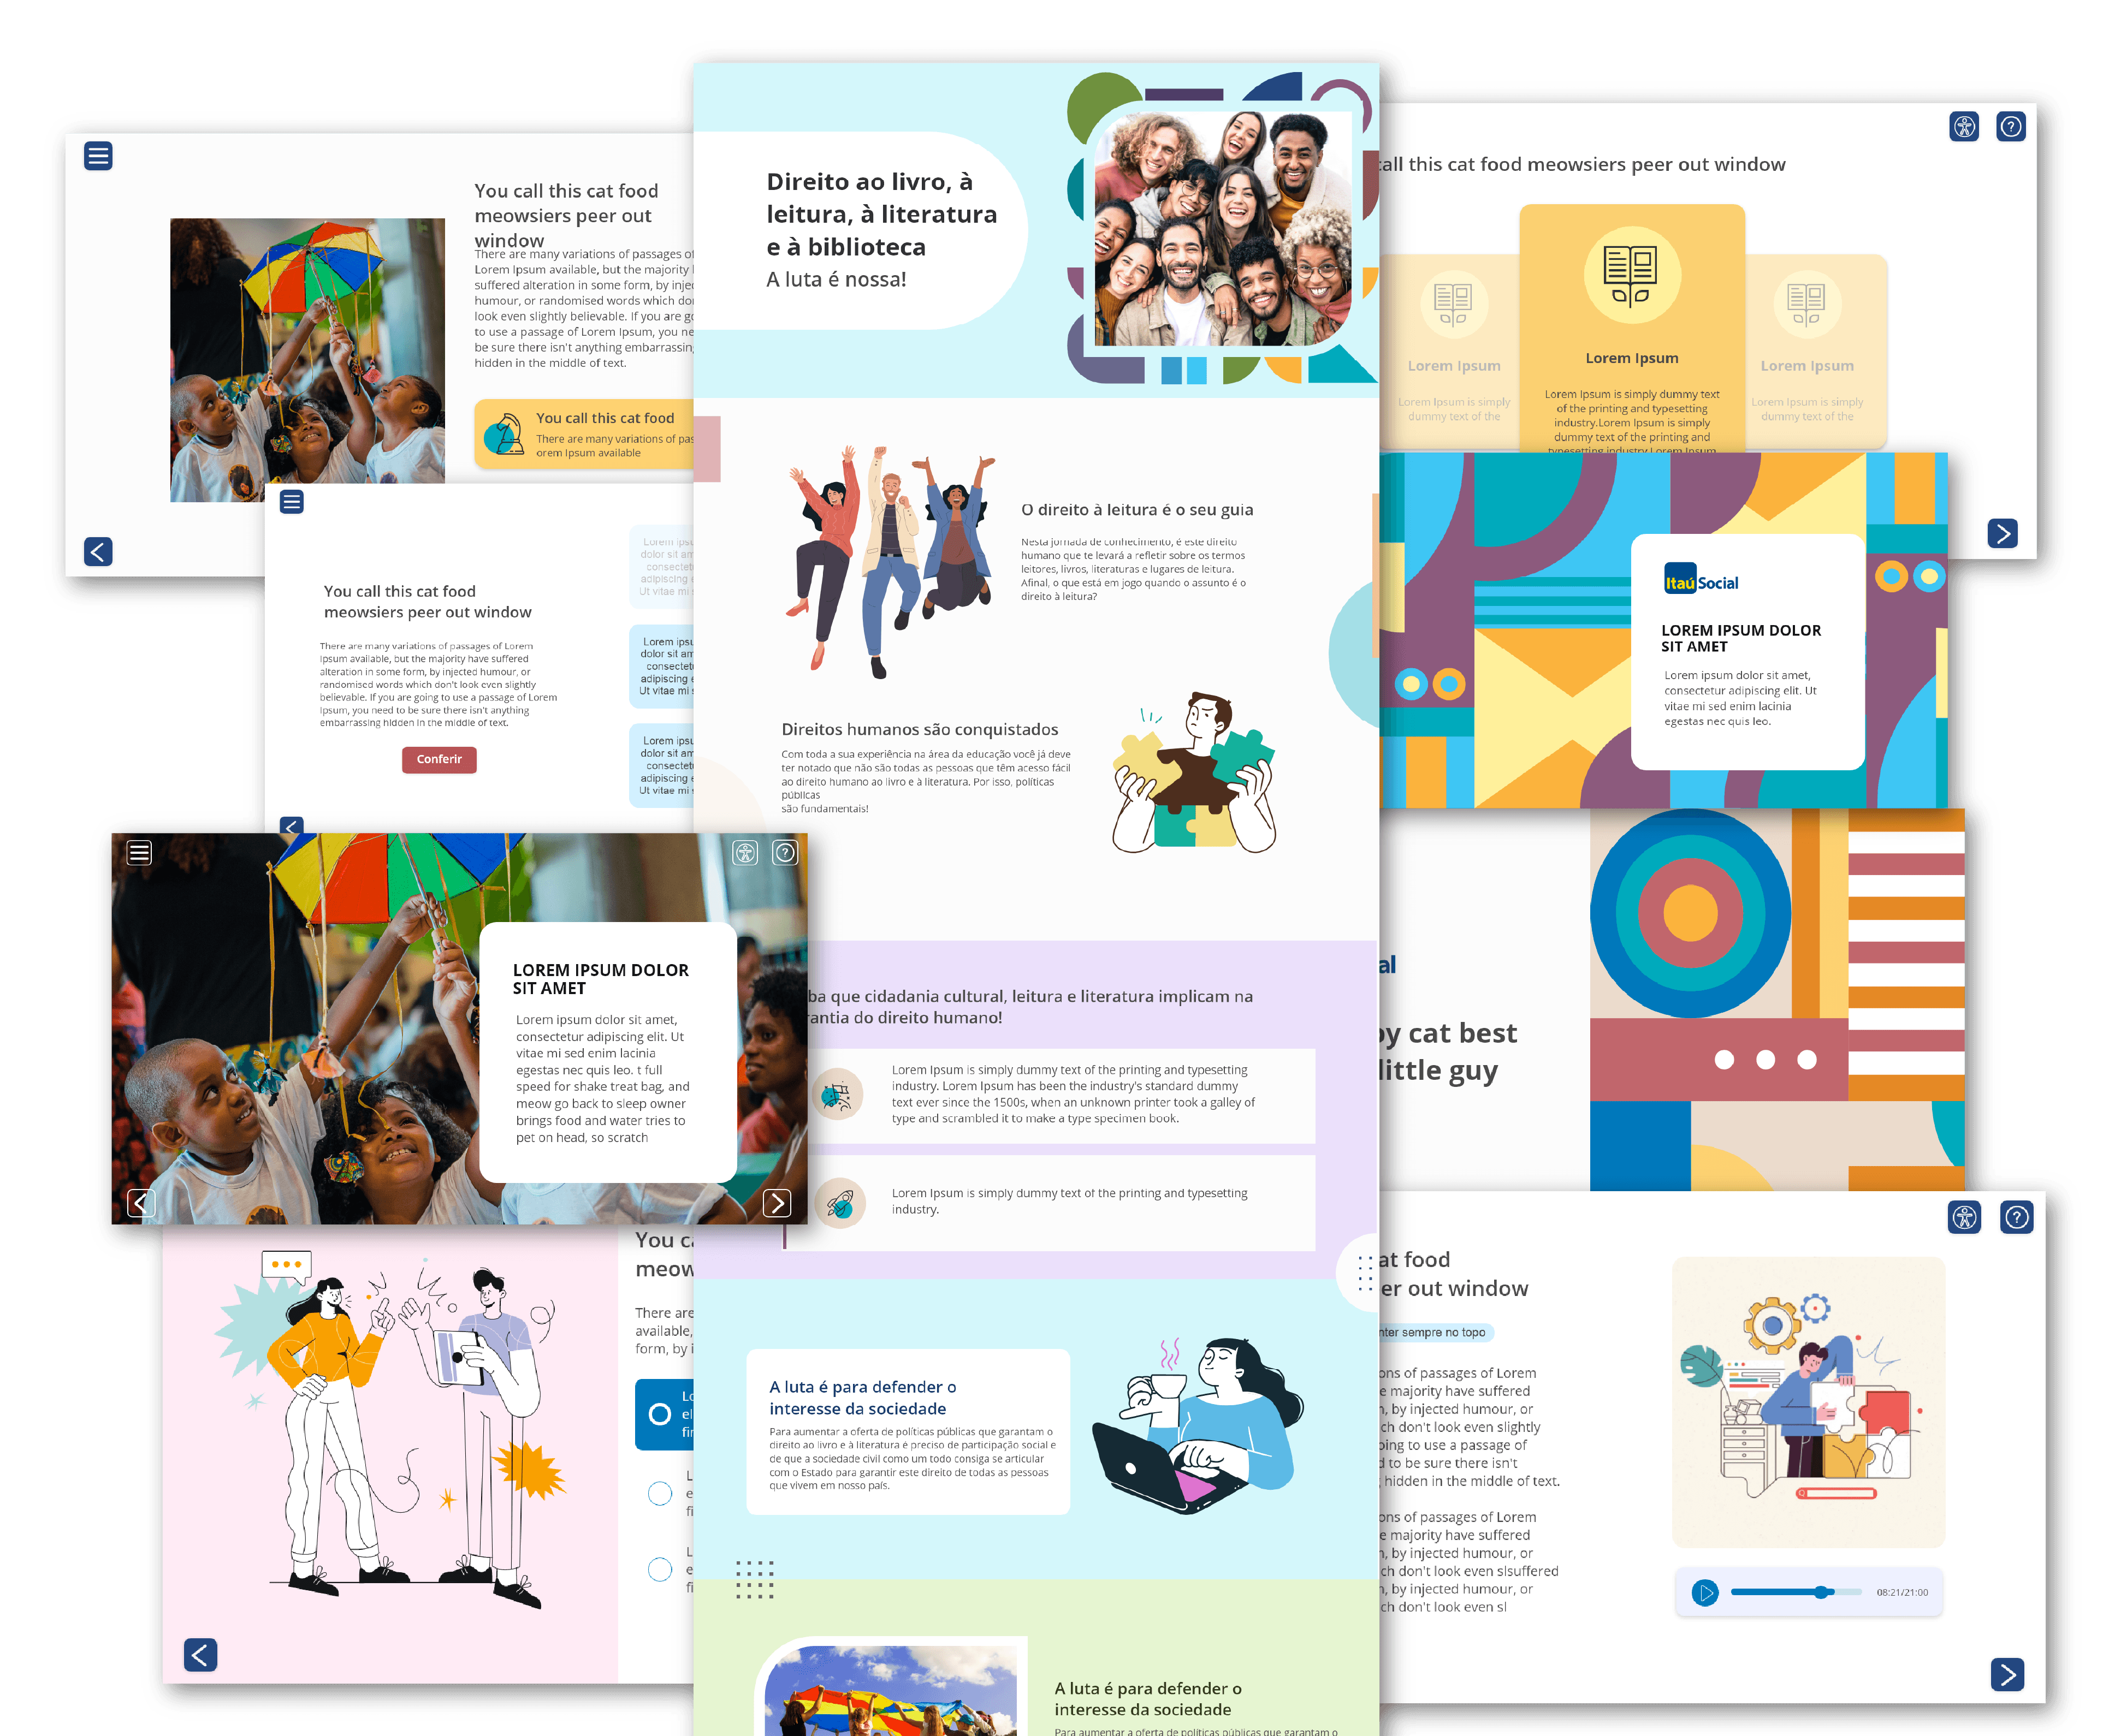
Task: Select the highlighted blue radio option
Action: (660, 1414)
